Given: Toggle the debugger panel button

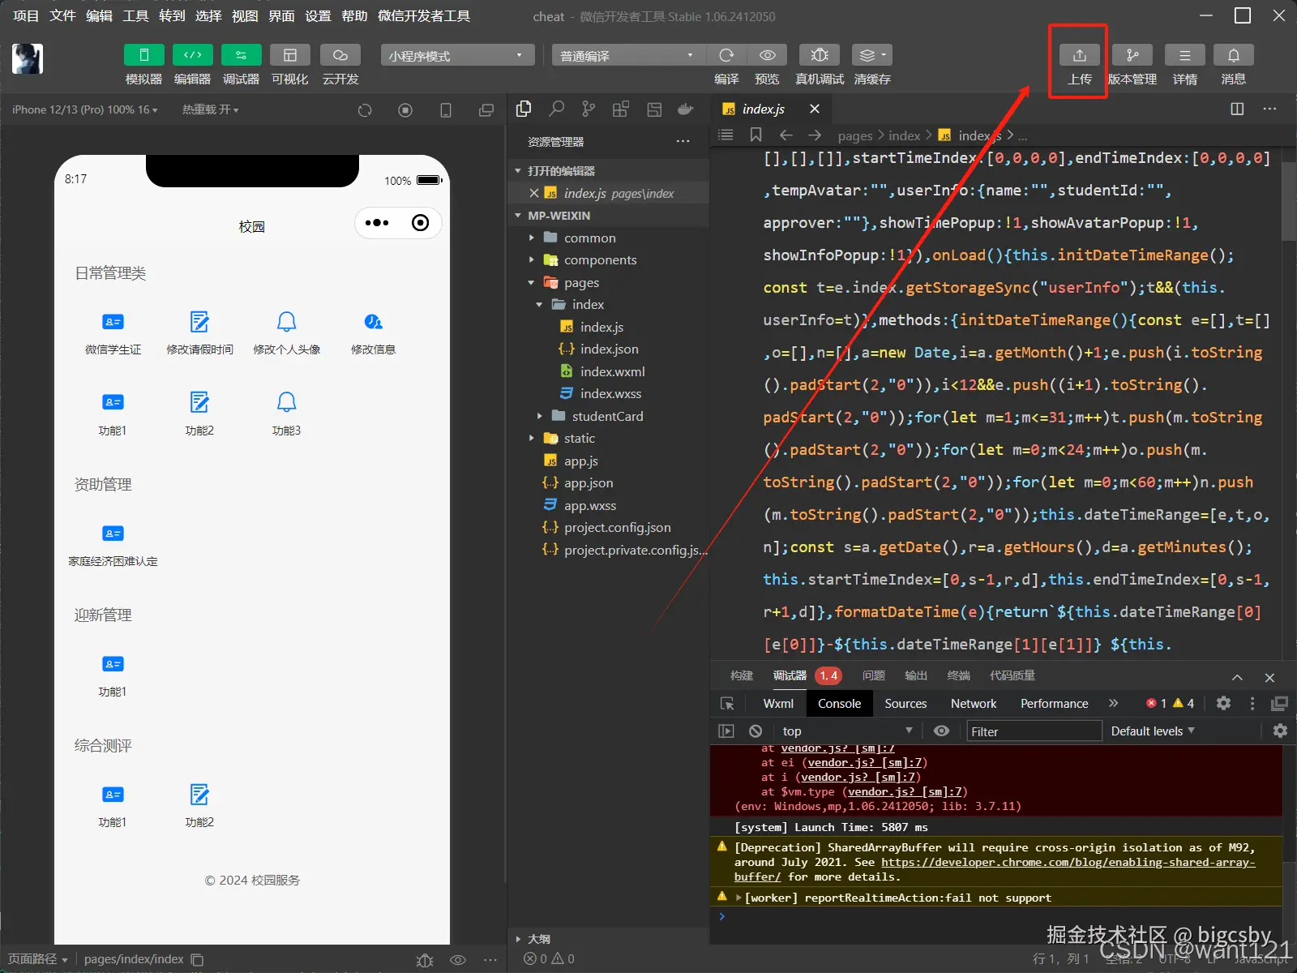Looking at the screenshot, I should (x=242, y=55).
